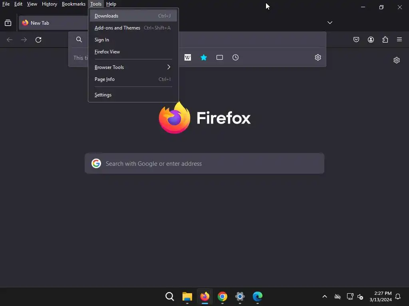Expand the list all tabs chevron

[330, 23]
